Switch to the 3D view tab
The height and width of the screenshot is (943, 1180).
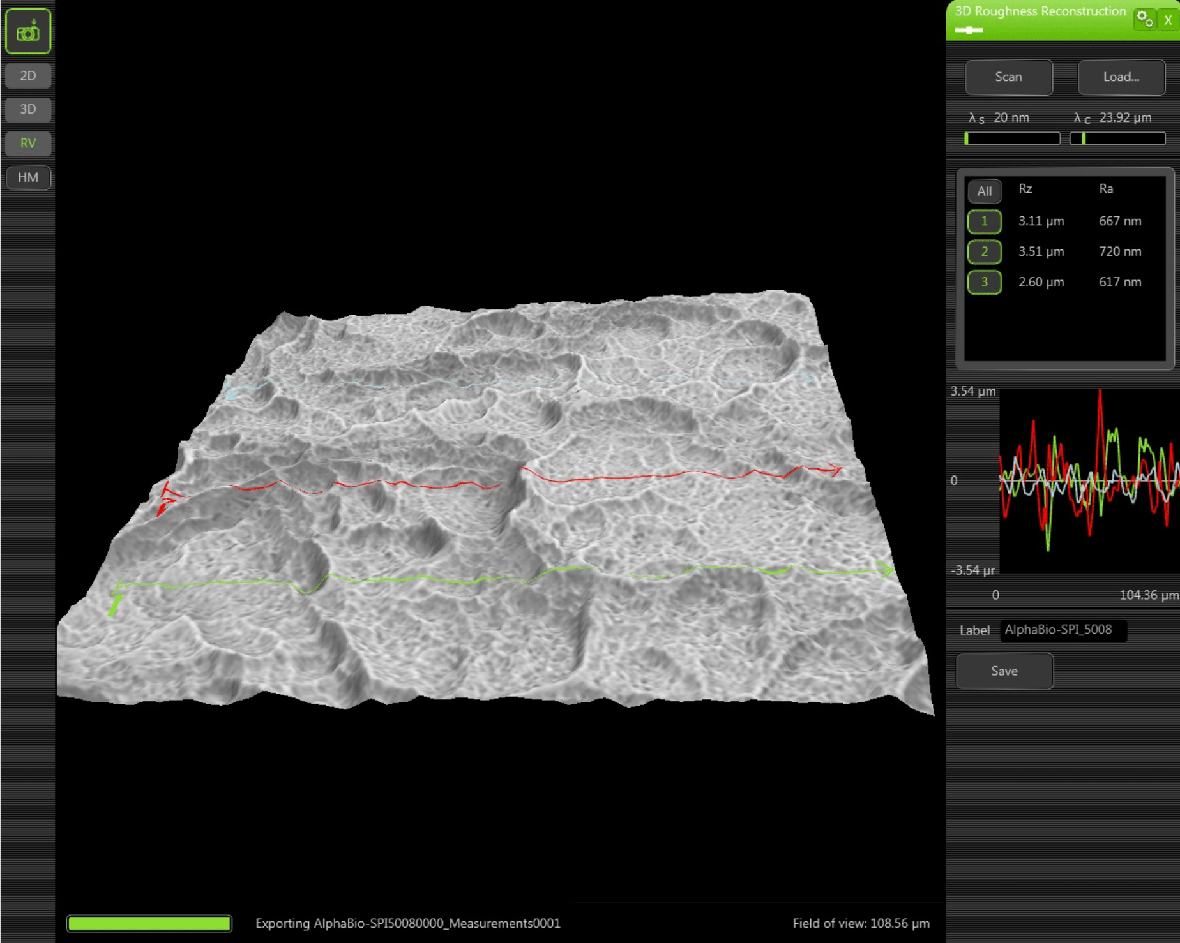pos(28,109)
